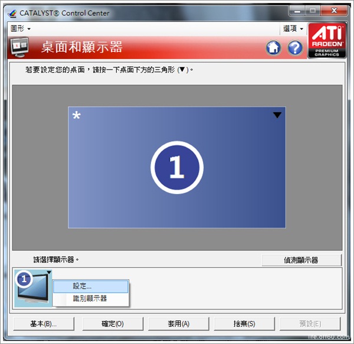Click the 請選擇顯示器 label
Screen dimensions: 354x344
56,260
